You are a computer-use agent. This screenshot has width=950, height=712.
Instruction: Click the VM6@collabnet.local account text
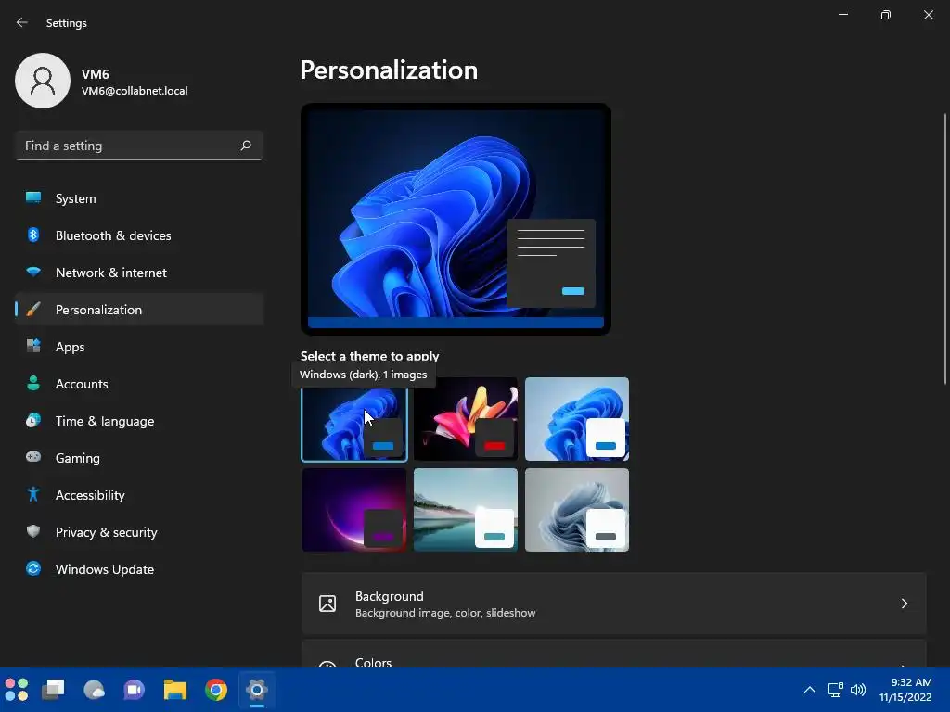[135, 91]
